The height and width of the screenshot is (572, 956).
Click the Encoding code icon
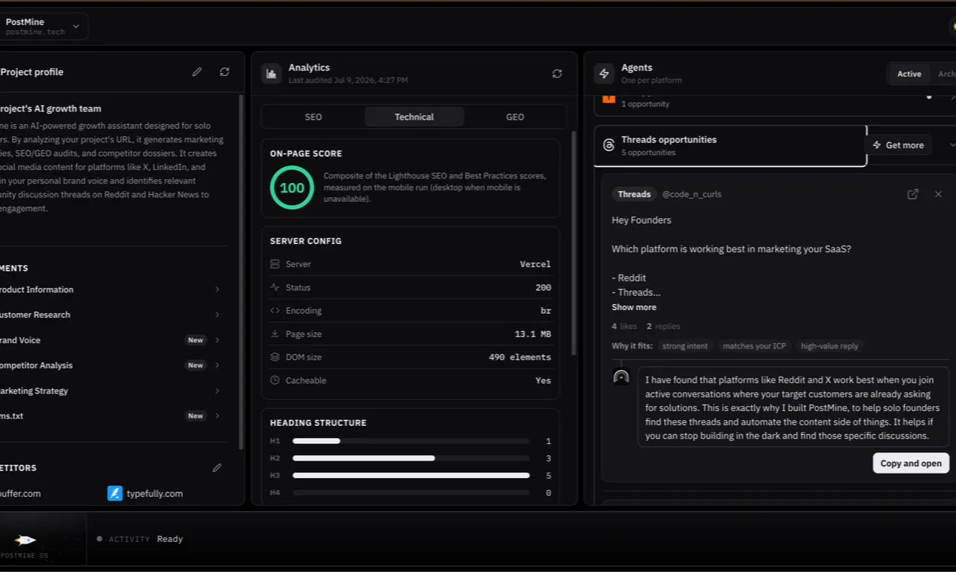(275, 311)
